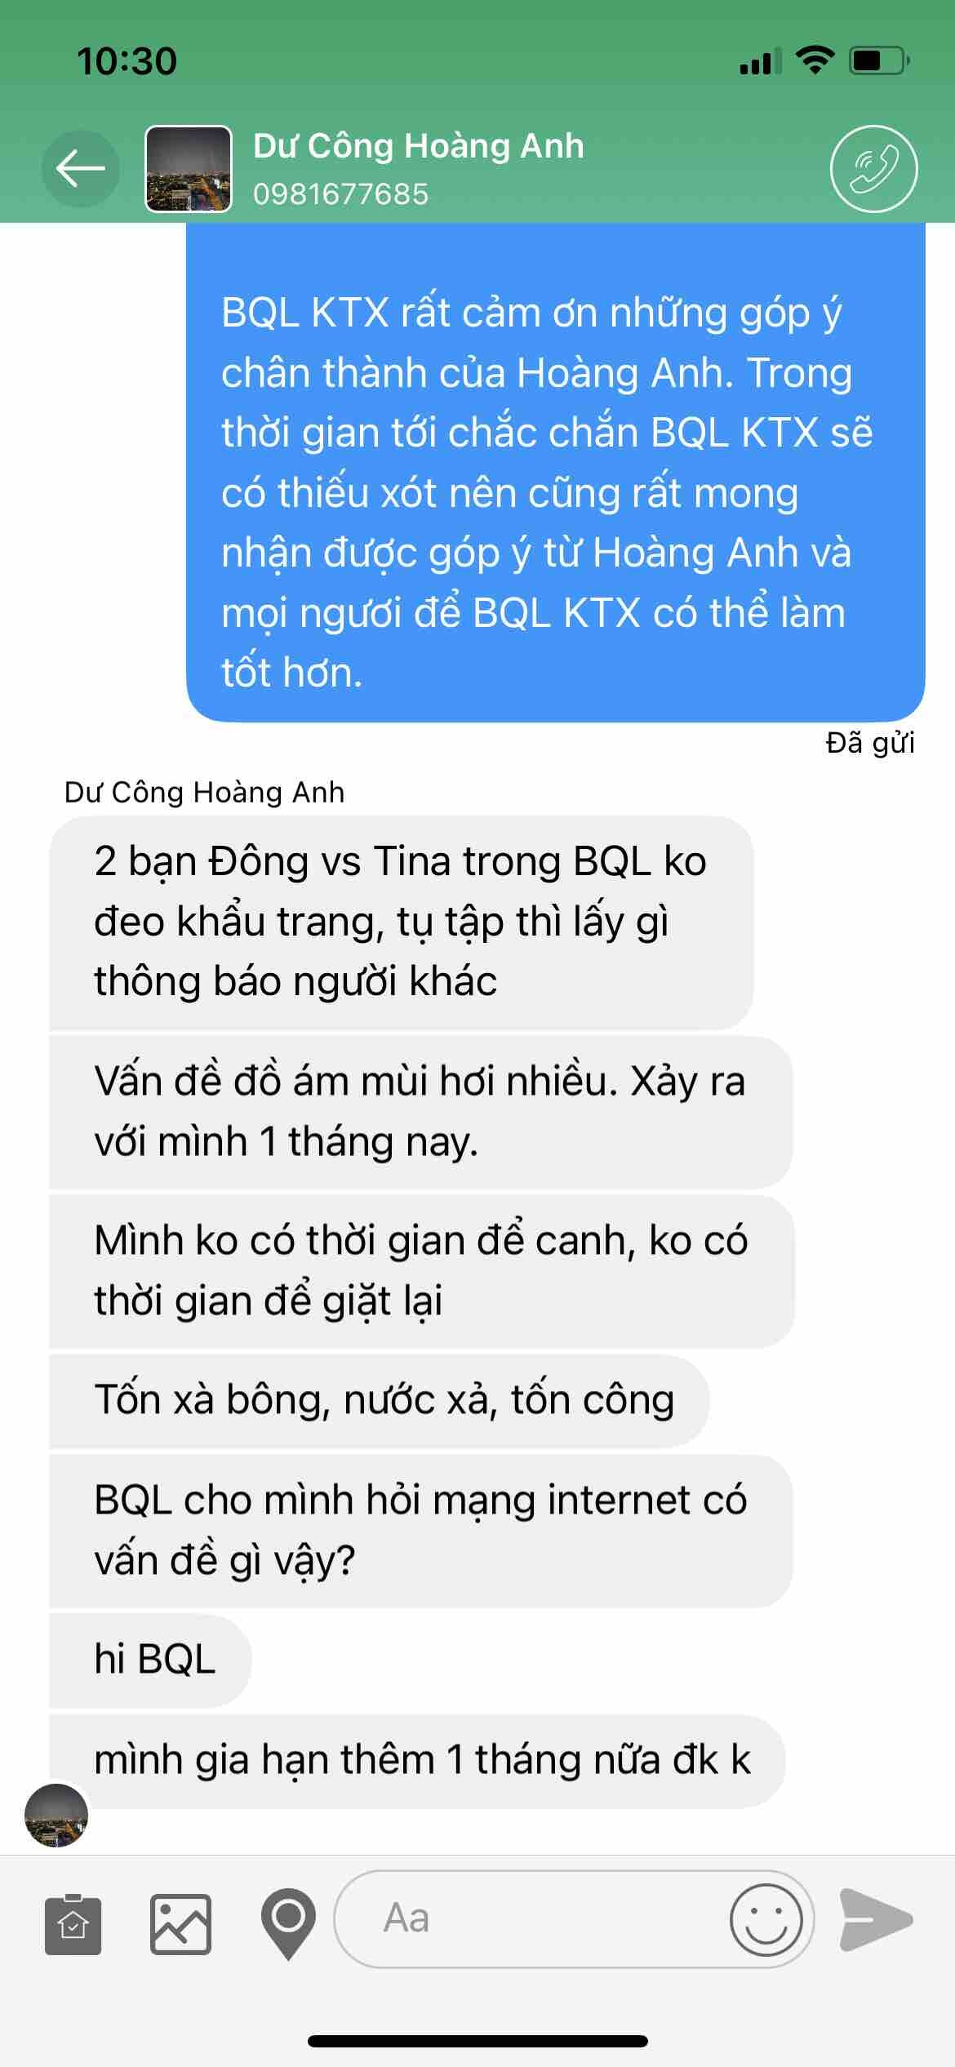
Task: Tap the small sender avatar beside the last message
Action: point(56,1815)
